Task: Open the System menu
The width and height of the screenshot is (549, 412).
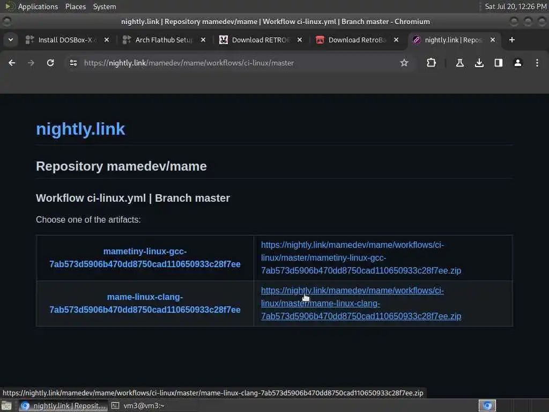Action: point(105,6)
